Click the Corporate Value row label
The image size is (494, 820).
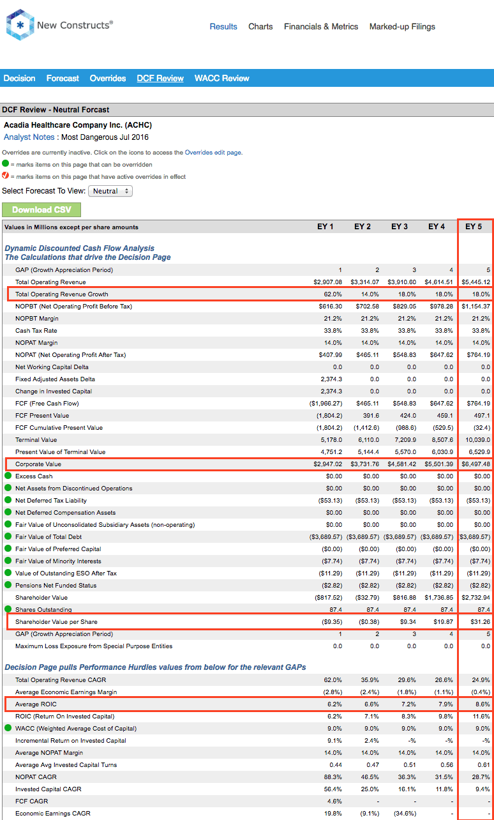[38, 464]
